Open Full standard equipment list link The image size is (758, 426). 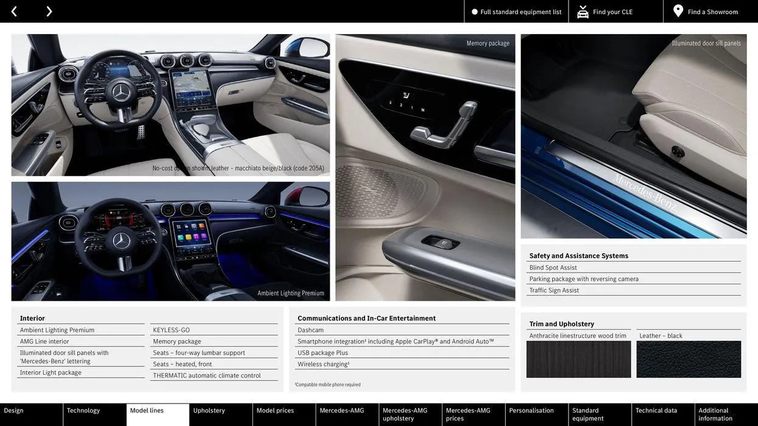tap(520, 12)
